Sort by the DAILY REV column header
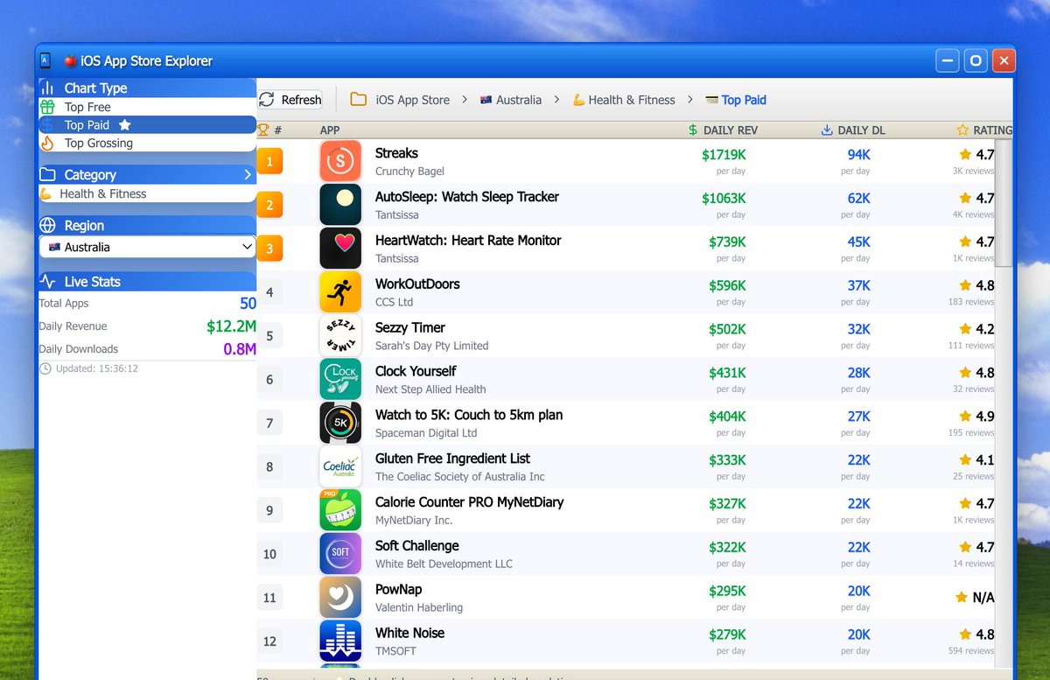Screen dimensions: 1050x680 click(x=723, y=130)
